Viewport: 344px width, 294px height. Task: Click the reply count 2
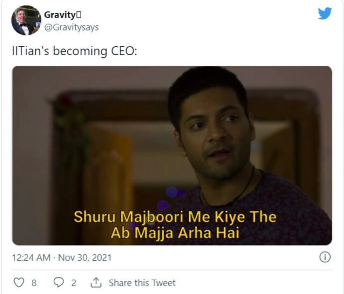pos(74,283)
